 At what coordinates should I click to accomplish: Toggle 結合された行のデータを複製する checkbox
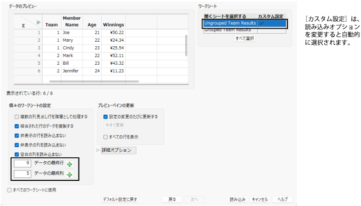17,126
